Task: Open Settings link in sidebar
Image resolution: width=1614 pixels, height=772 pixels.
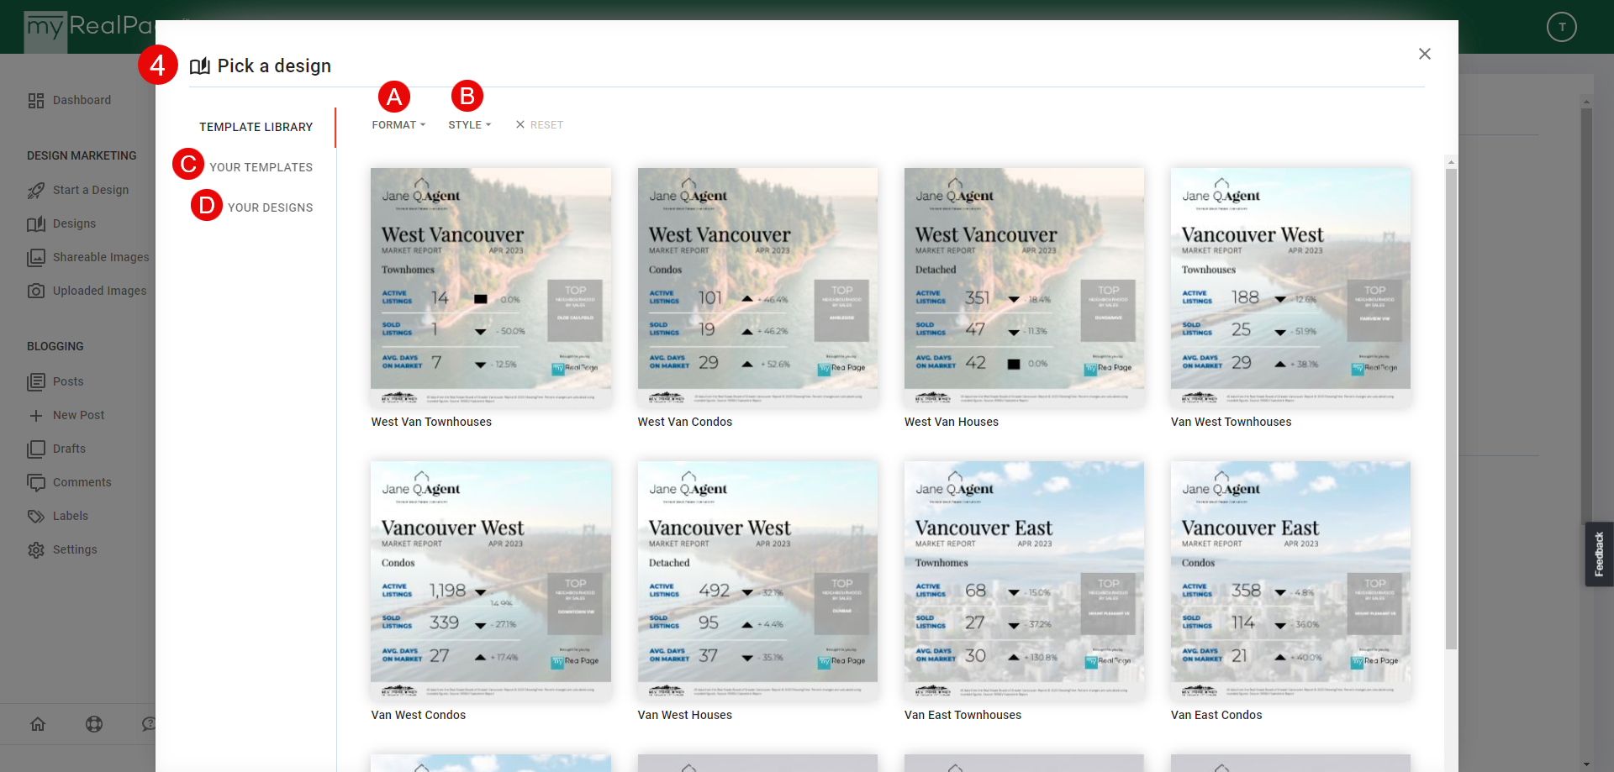Action: click(x=75, y=549)
